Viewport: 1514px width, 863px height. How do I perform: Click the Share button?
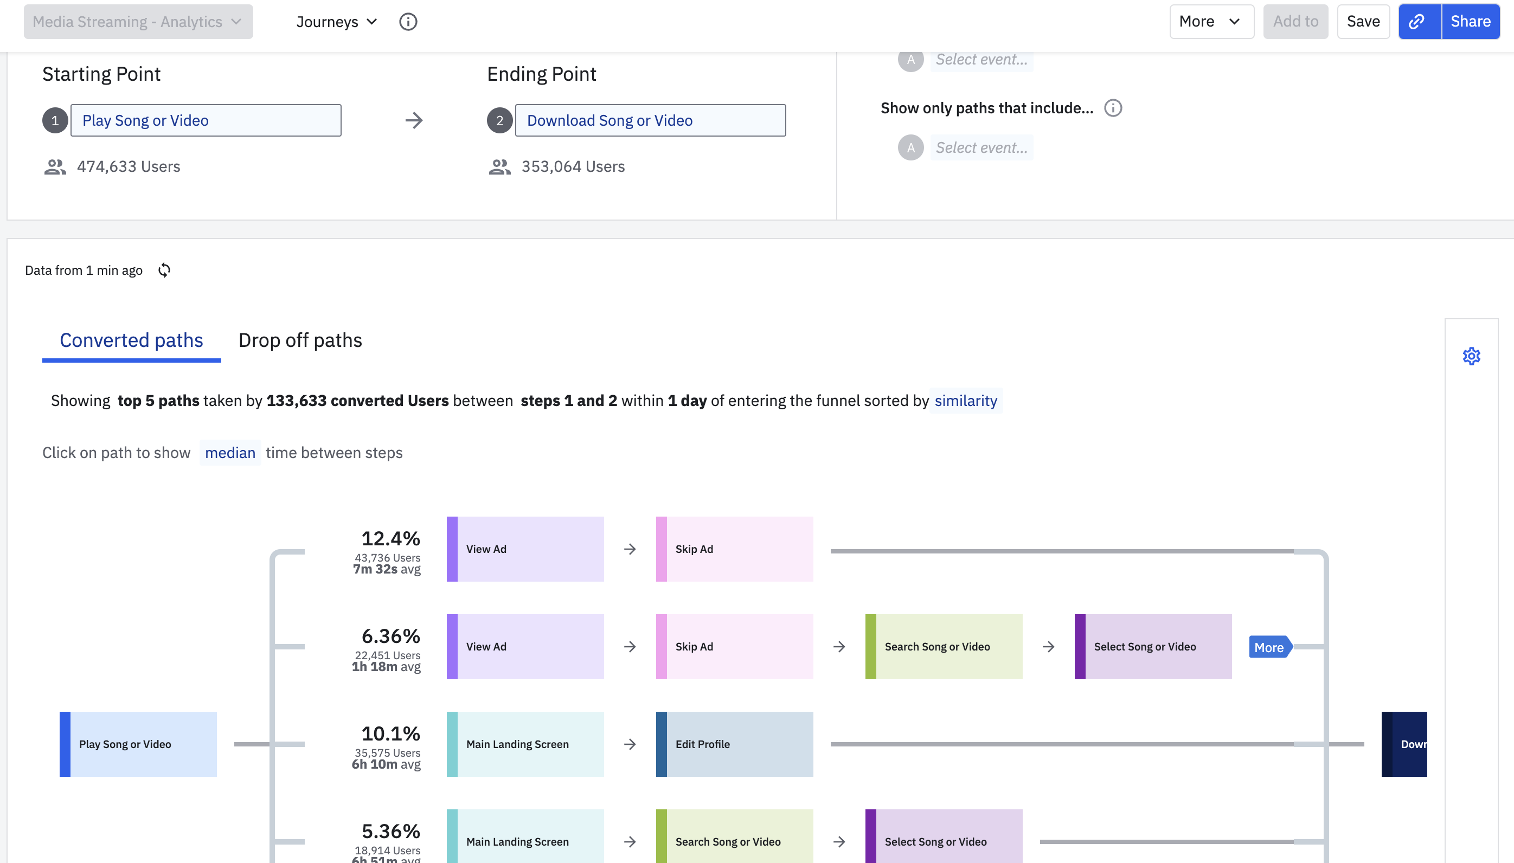pyautogui.click(x=1470, y=22)
